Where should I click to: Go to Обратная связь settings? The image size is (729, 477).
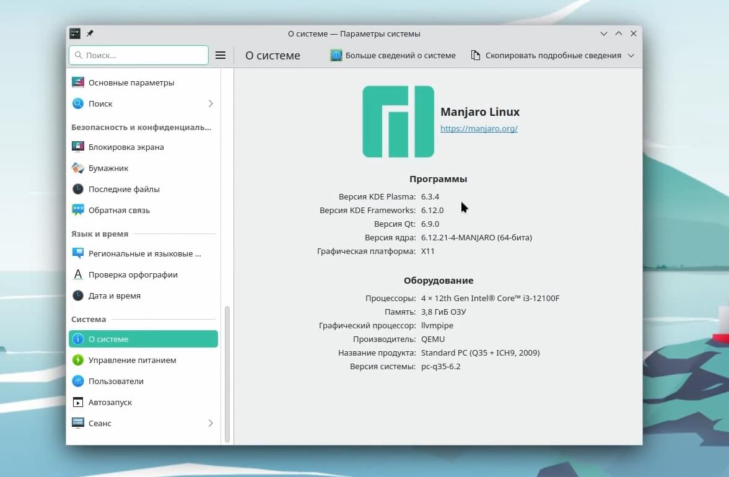[x=143, y=210]
